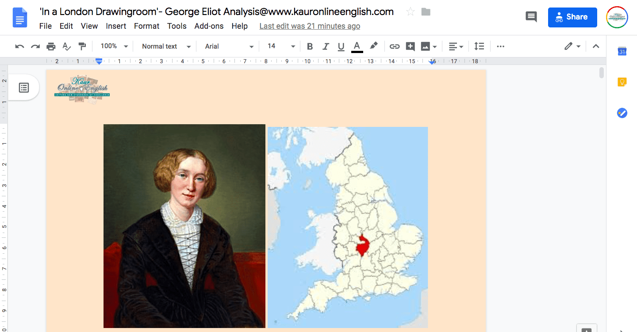637x332 pixels.
Task: Click the document title text
Action: point(216,12)
